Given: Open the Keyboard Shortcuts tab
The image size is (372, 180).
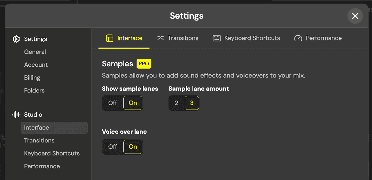Looking at the screenshot, I should [252, 38].
